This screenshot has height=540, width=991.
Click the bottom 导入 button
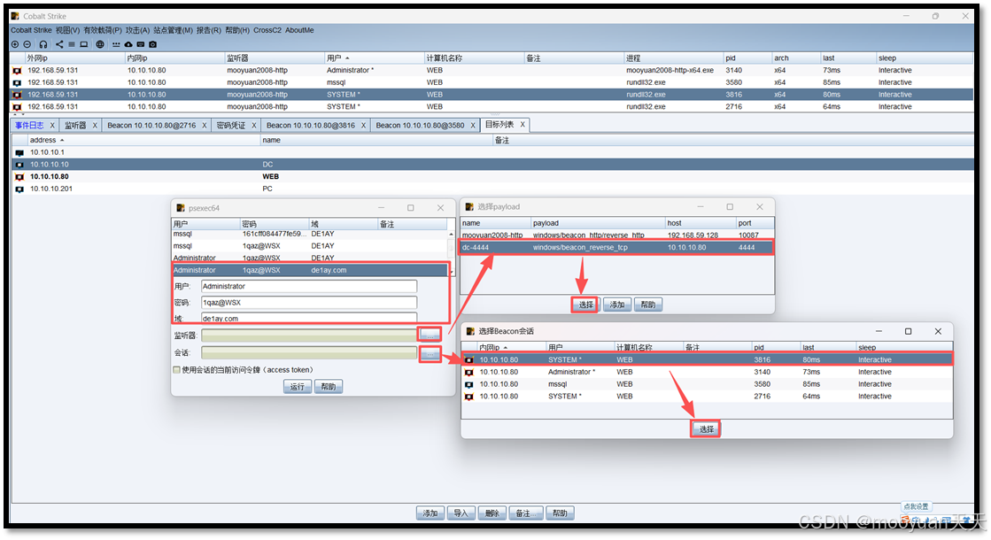[461, 513]
